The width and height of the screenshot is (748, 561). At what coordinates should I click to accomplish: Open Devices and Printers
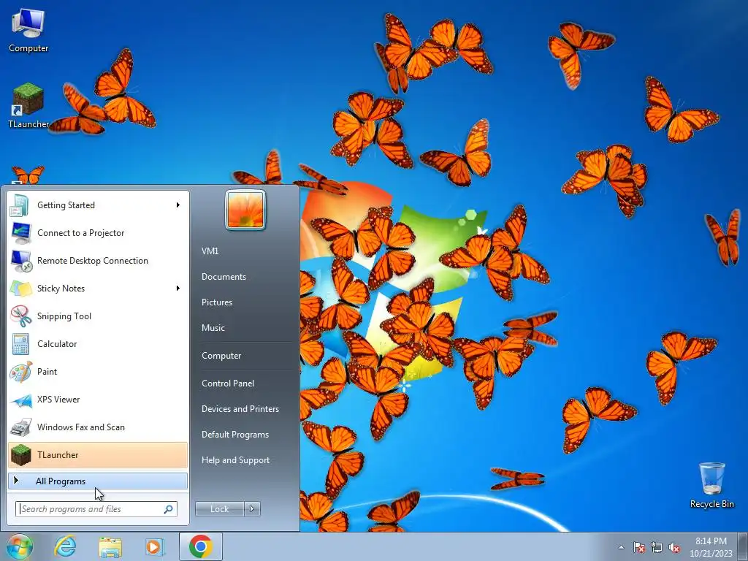[240, 409]
